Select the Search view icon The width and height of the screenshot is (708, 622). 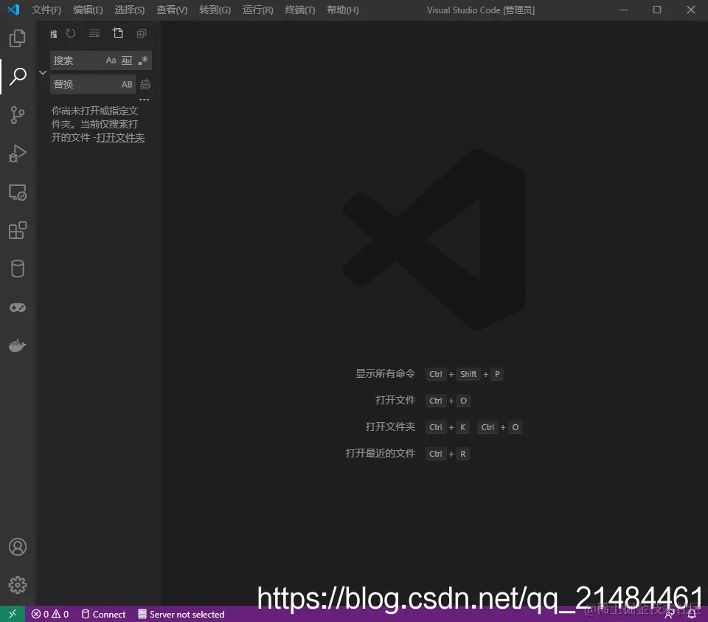click(17, 76)
